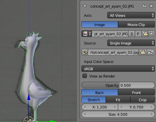Select Stretch frame method
This screenshot has height=122, width=156.
[x=94, y=100]
